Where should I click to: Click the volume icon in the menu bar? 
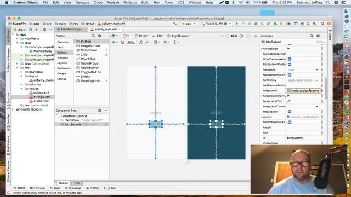click(247, 2)
